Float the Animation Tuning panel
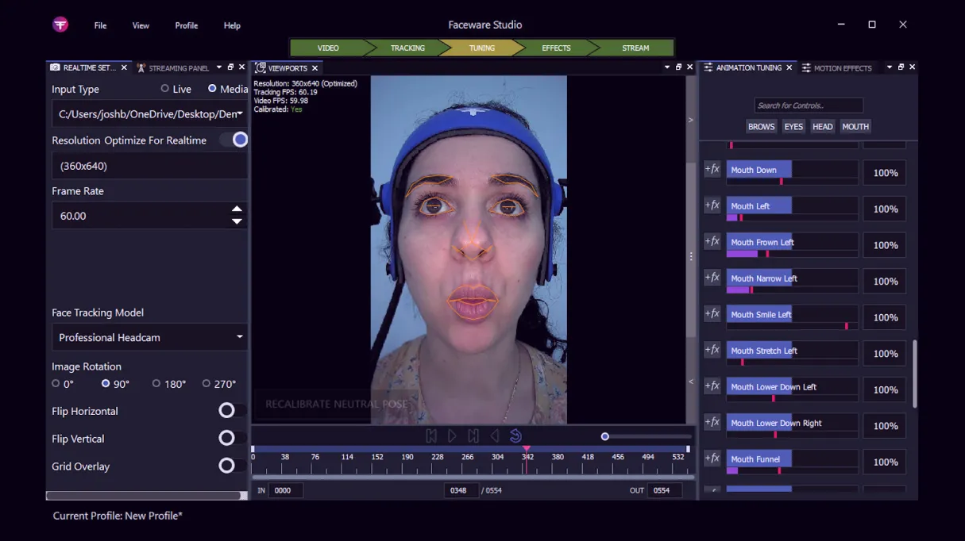Screen dimensions: 965x541 coord(901,67)
